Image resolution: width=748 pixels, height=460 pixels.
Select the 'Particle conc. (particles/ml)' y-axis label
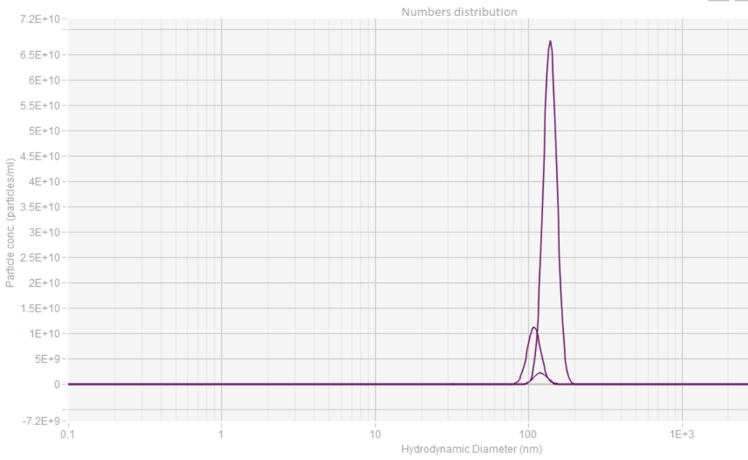click(x=10, y=223)
